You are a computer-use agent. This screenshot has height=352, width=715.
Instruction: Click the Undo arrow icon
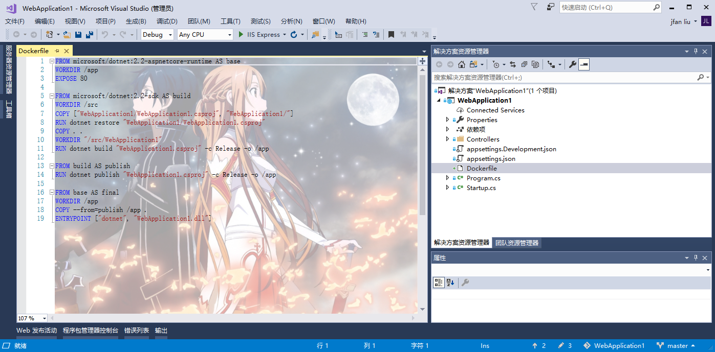(105, 35)
